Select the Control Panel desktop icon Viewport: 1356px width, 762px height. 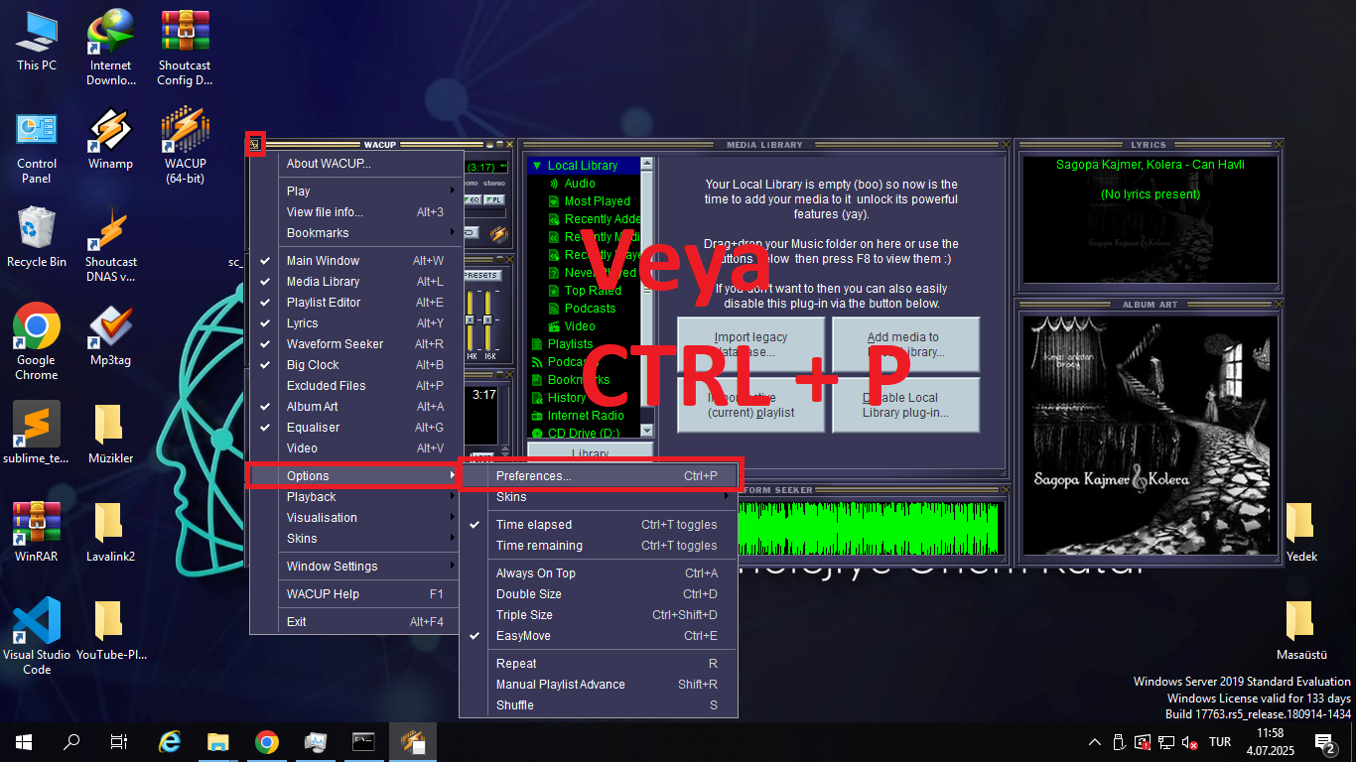click(x=37, y=145)
